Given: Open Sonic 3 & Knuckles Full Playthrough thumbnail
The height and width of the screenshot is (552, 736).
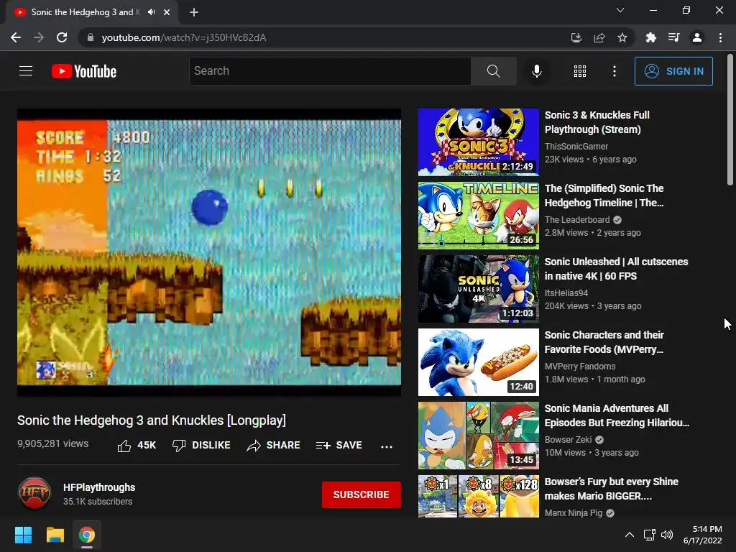Looking at the screenshot, I should coord(478,142).
